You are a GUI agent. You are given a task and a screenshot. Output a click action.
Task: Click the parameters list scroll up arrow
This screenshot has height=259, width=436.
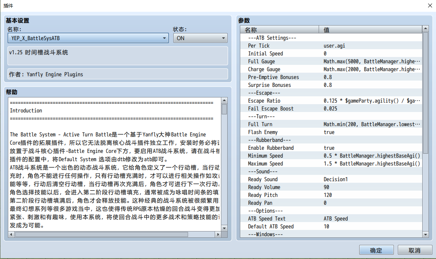(x=425, y=28)
